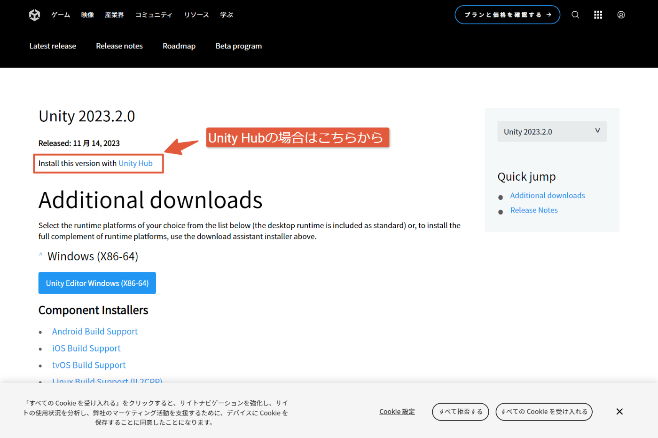Open the 産業界 menu
Image resolution: width=658 pixels, height=438 pixels.
pyautogui.click(x=114, y=15)
